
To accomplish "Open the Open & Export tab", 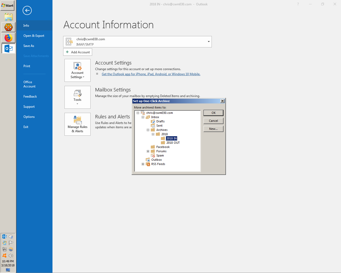I will tap(34, 35).
